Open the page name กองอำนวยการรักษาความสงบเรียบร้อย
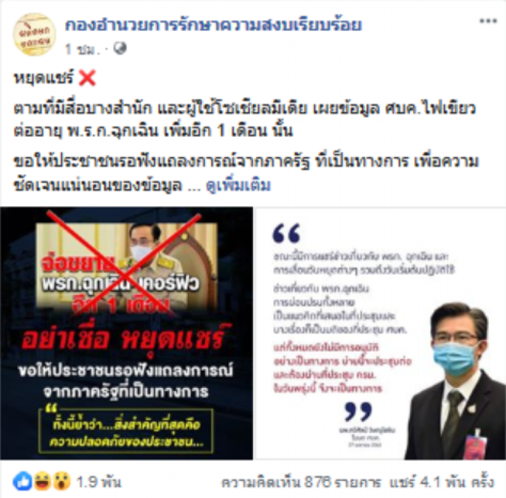Screen dimensions: 506x498 213,25
